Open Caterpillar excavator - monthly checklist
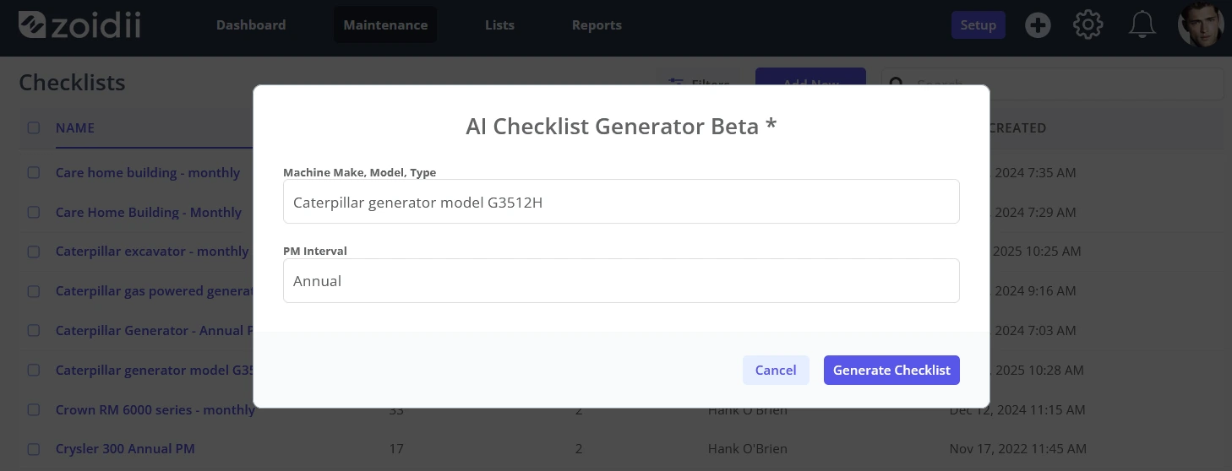The width and height of the screenshot is (1232, 471). [x=152, y=252]
